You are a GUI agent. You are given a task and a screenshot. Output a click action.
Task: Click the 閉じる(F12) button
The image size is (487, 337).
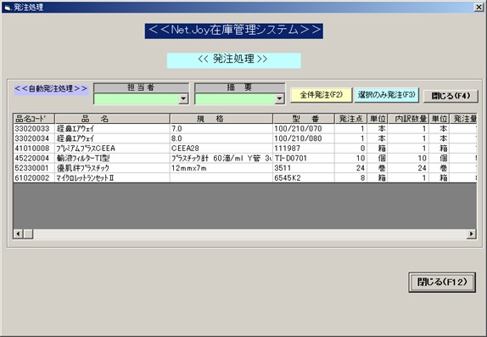point(442,282)
